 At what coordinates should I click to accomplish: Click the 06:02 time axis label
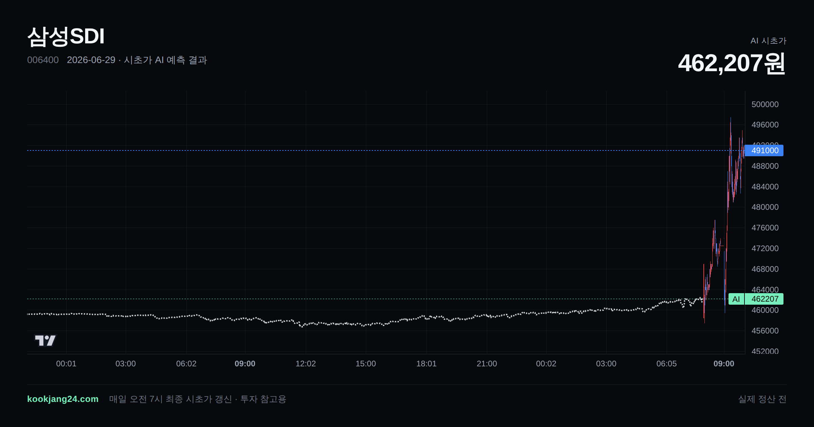click(186, 364)
